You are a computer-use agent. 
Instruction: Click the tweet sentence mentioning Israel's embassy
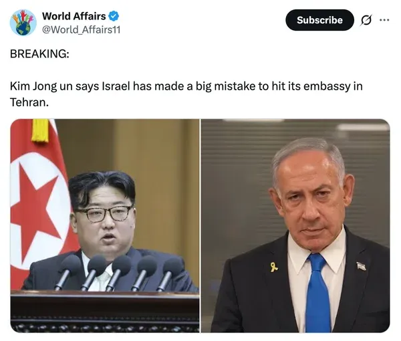[x=186, y=94]
